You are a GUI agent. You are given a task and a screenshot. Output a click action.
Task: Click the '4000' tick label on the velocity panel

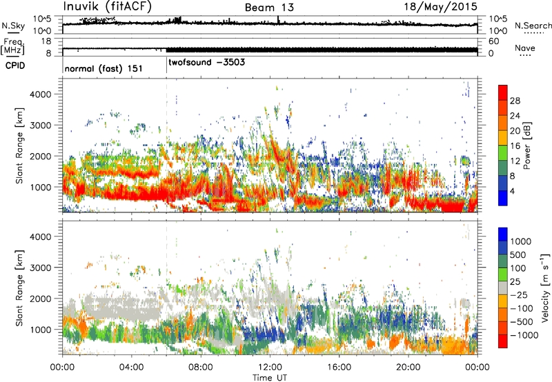(40, 237)
